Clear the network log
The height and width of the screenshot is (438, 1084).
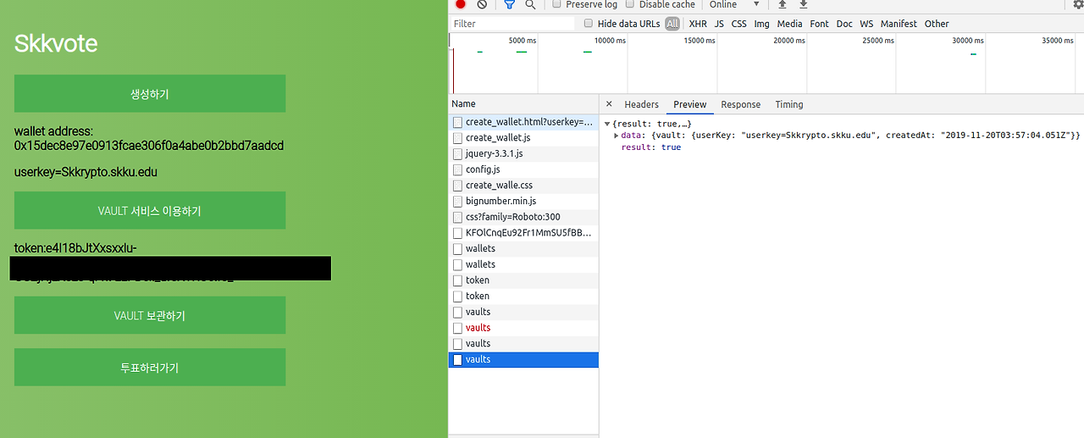(482, 4)
